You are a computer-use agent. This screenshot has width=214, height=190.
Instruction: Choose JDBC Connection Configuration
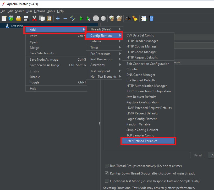pyautogui.click(x=148, y=91)
